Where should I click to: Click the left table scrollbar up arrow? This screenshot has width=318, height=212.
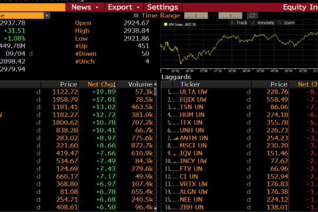[x=155, y=84]
